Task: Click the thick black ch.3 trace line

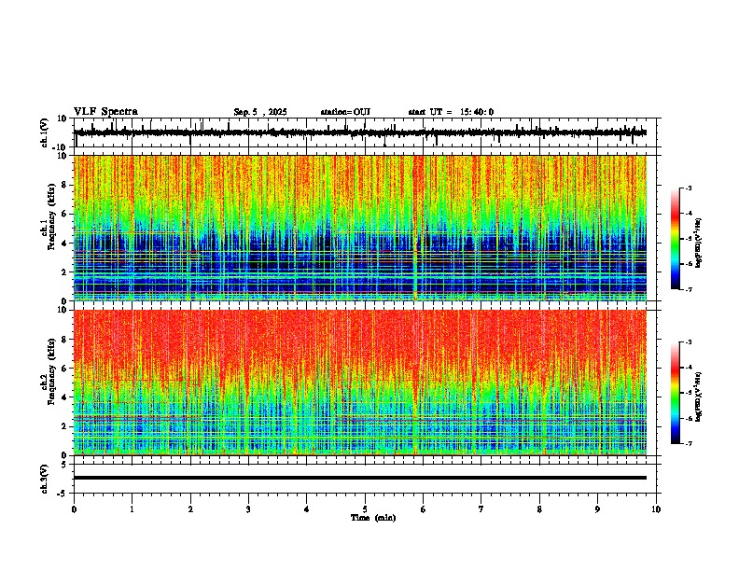Action: click(360, 478)
